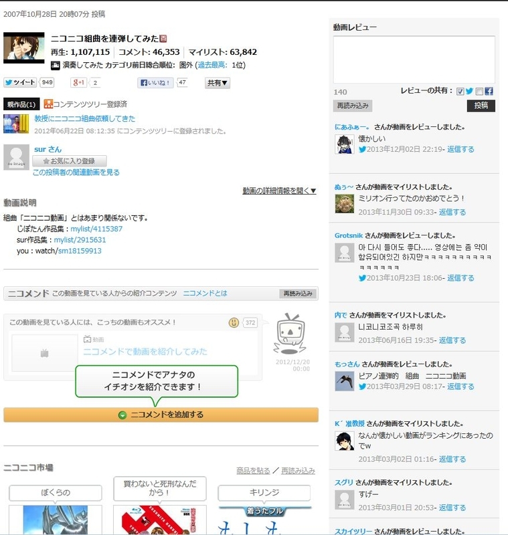This screenshot has width=508, height=535.
Task: Open the mylist/4115387 link
Action: point(96,229)
